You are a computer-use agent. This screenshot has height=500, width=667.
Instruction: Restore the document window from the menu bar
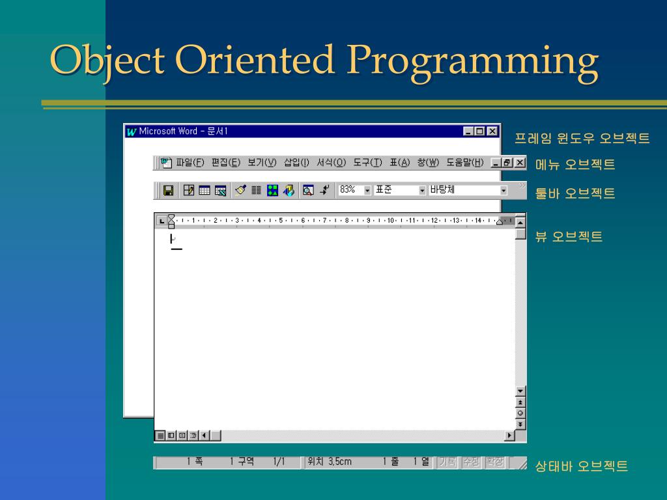click(x=507, y=163)
